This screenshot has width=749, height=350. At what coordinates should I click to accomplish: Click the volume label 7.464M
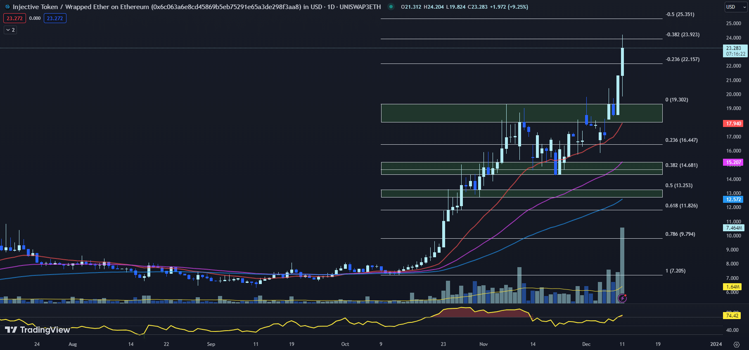pos(734,228)
